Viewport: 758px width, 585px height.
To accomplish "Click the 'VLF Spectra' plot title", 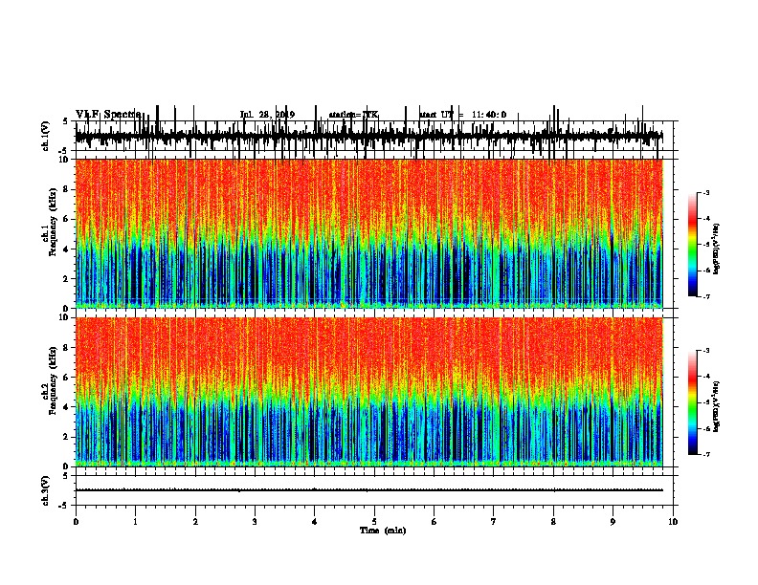I will pos(108,115).
